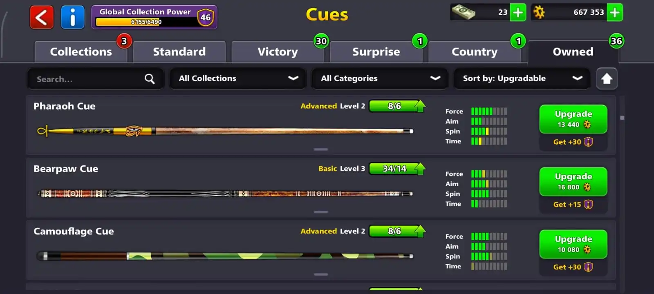Add coins with the green plus

click(615, 13)
